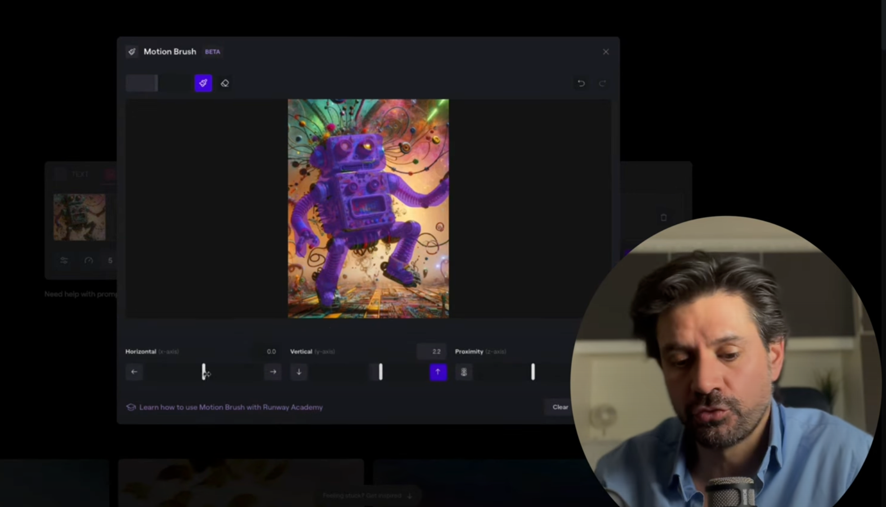Click the TEXT tab in background panel

coord(80,174)
